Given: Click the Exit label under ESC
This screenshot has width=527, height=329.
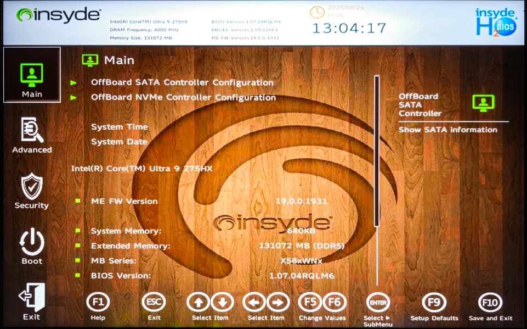Looking at the screenshot, I should (154, 318).
